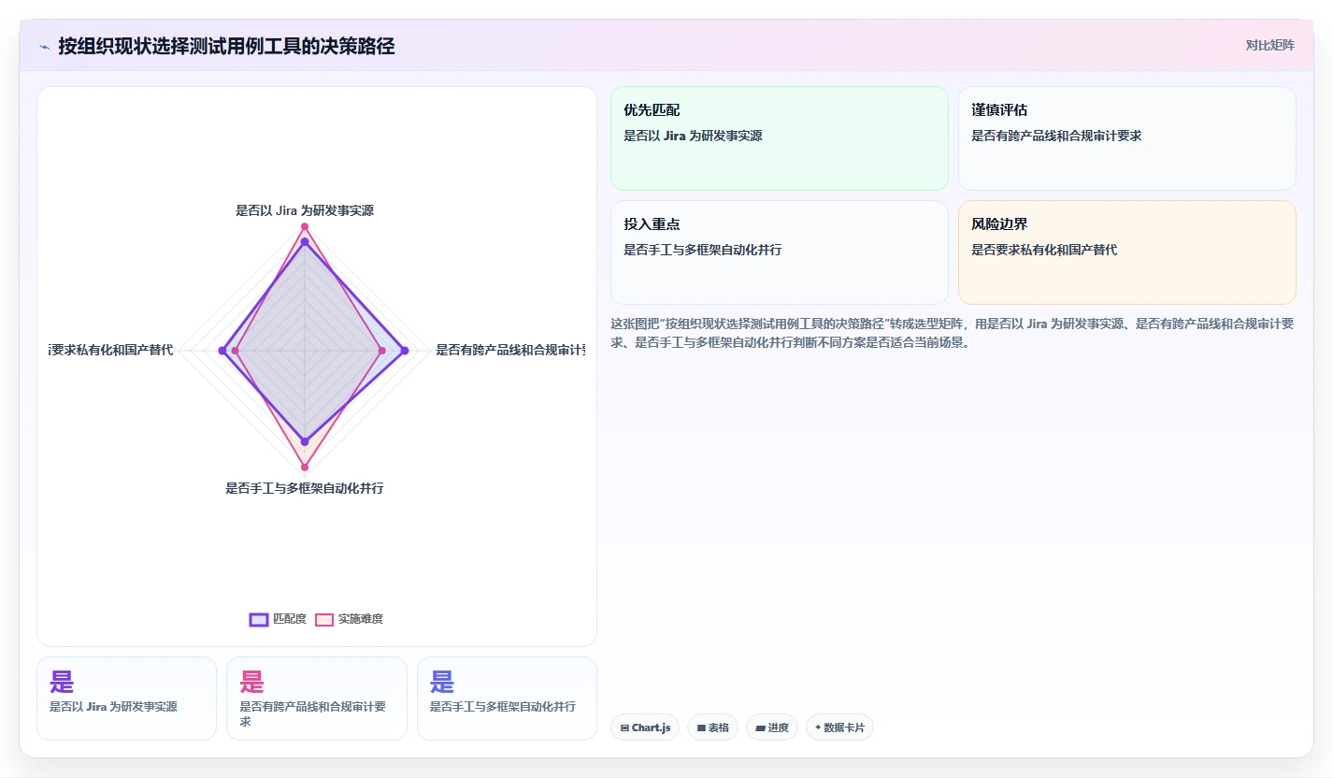Select the Chart.js tag
This screenshot has height=778, width=1333.
tap(645, 728)
